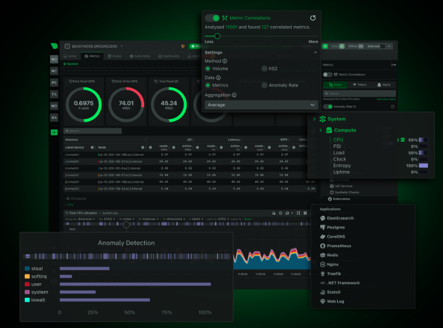Screen dimensions: 443x328
Task: Click the Nginx application icon
Action: click(x=323, y=265)
